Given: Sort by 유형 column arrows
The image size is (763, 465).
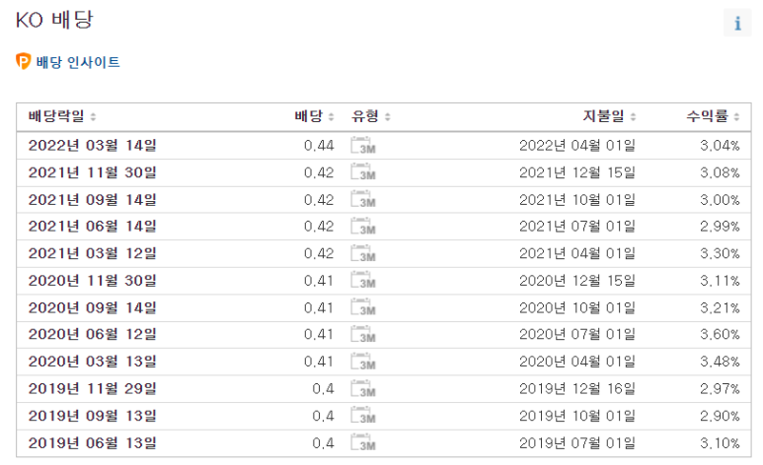Looking at the screenshot, I should (387, 116).
